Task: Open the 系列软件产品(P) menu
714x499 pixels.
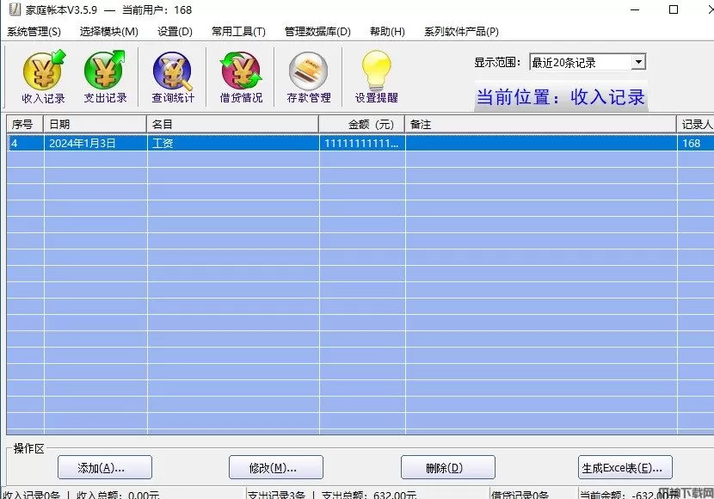Action: (461, 32)
